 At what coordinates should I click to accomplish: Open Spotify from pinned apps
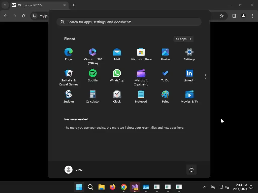point(93,76)
